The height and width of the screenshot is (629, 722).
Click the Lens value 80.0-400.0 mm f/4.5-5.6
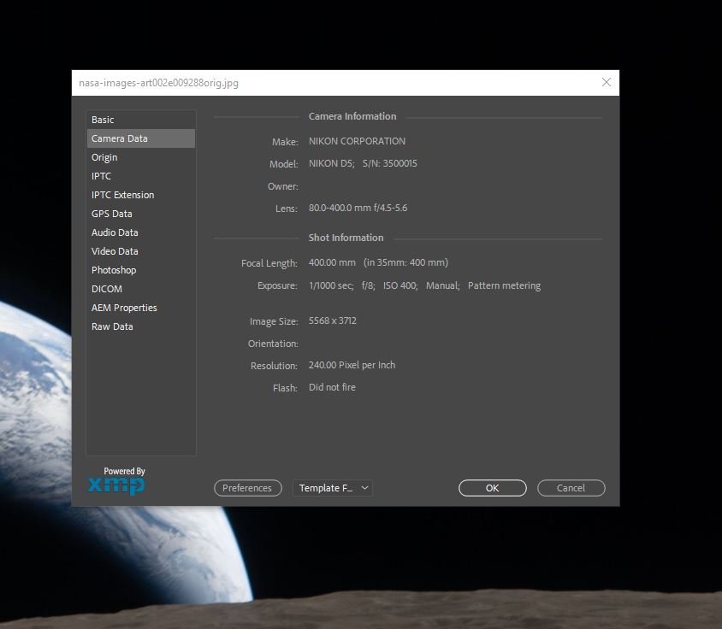tap(358, 208)
